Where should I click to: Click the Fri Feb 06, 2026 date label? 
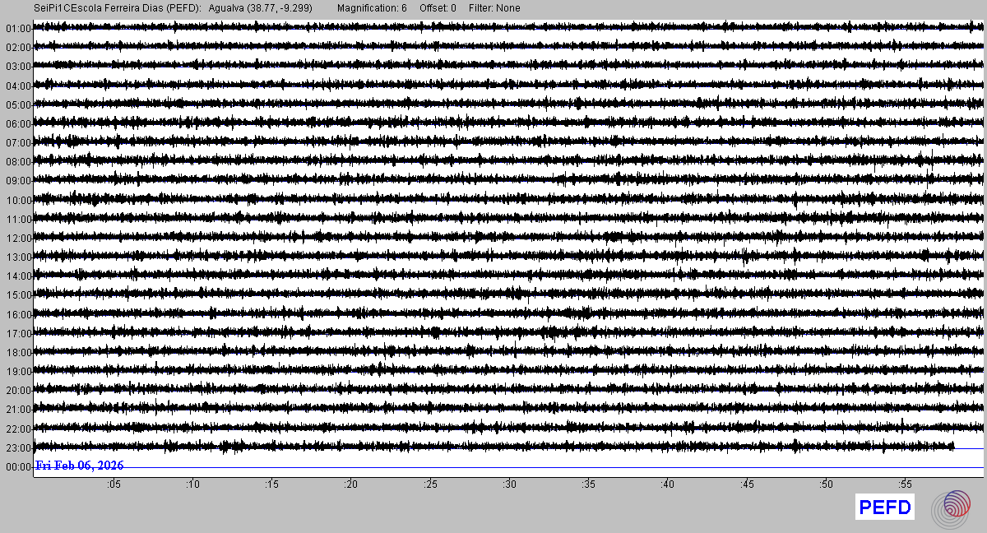tap(80, 466)
